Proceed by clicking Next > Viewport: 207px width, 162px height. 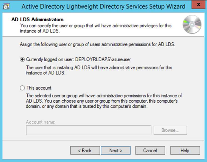(x=116, y=151)
